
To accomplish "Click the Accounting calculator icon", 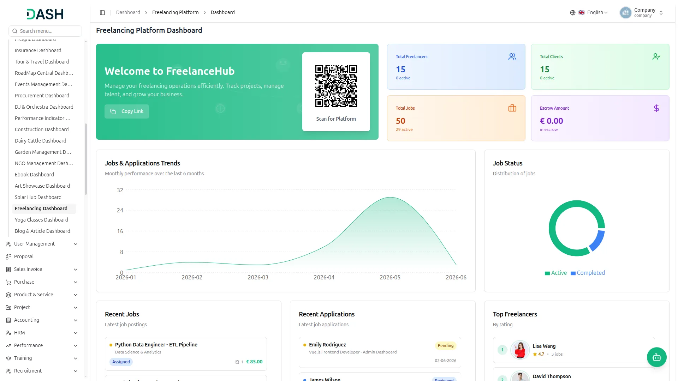I will pyautogui.click(x=8, y=320).
